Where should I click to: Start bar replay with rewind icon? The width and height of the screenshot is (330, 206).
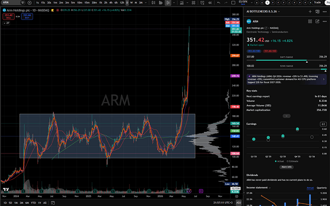(210, 3)
